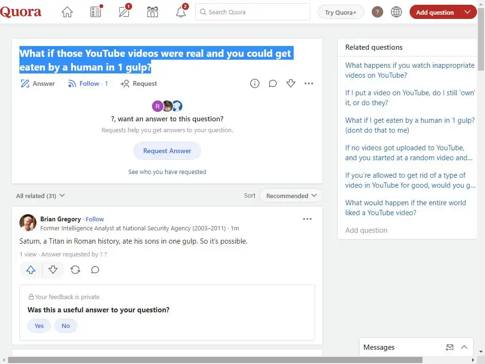Open more options on Brian Gregory's answer
The image size is (485, 364).
307,219
